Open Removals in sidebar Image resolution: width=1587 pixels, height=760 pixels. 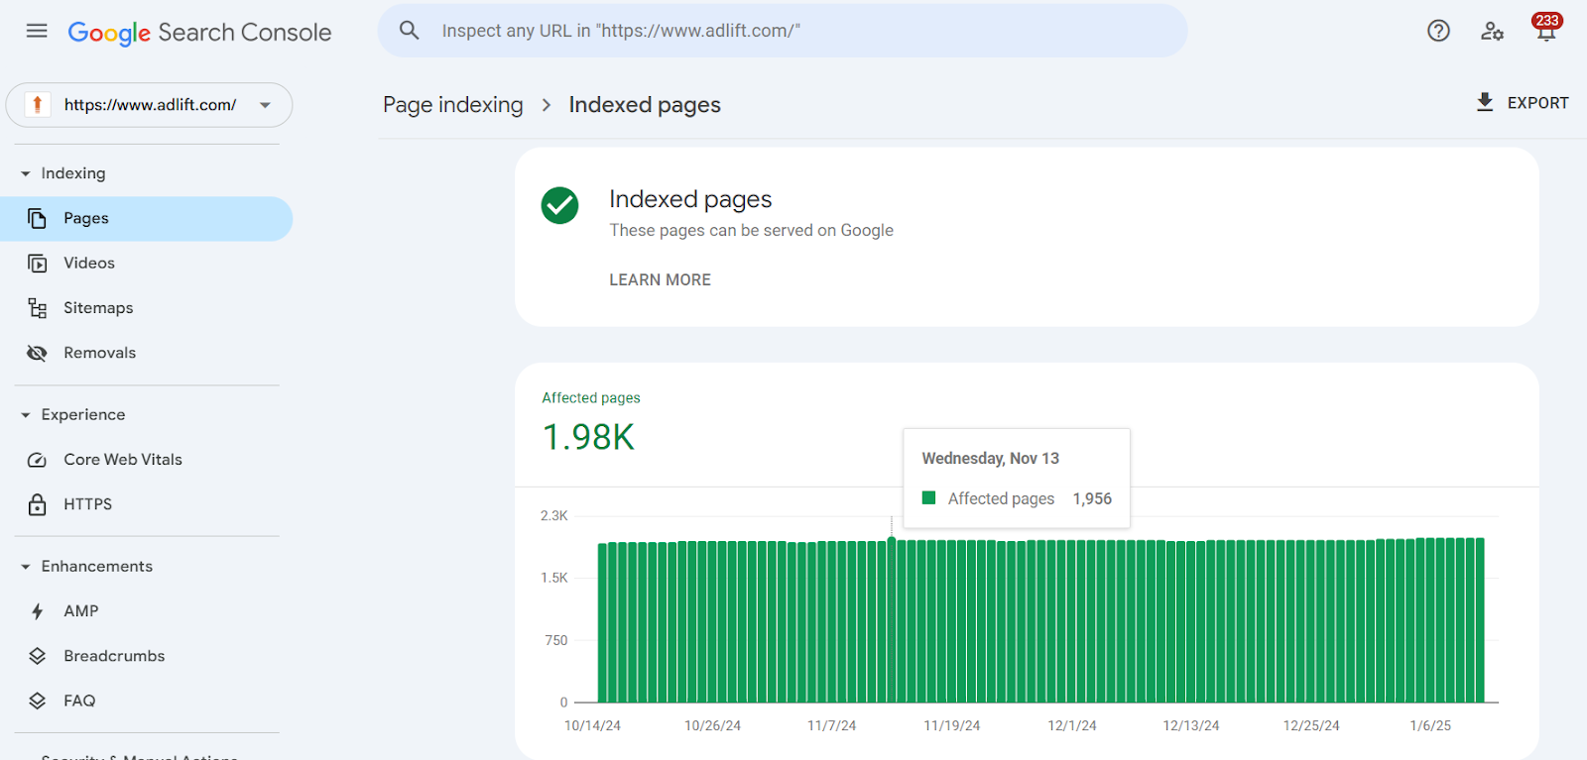tap(146, 353)
